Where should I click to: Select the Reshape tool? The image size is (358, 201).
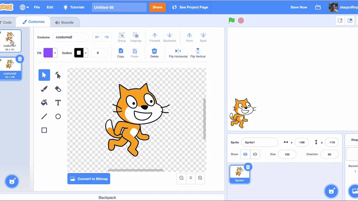point(58,75)
